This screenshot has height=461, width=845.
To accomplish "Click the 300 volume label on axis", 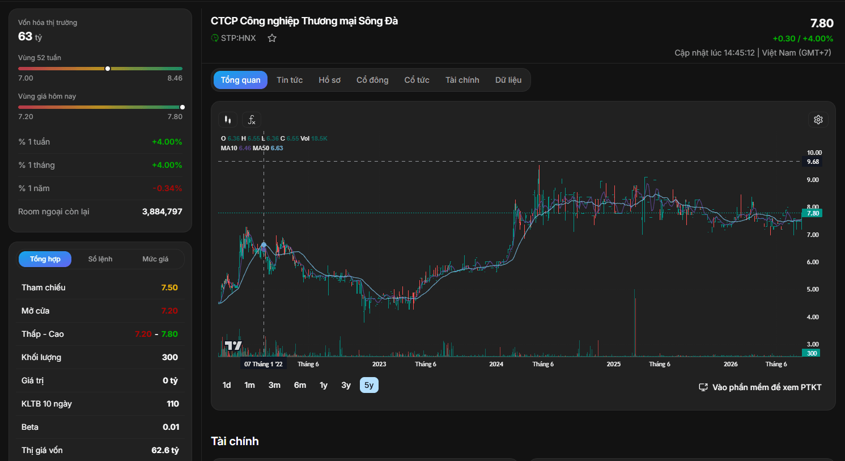I will 812,353.
